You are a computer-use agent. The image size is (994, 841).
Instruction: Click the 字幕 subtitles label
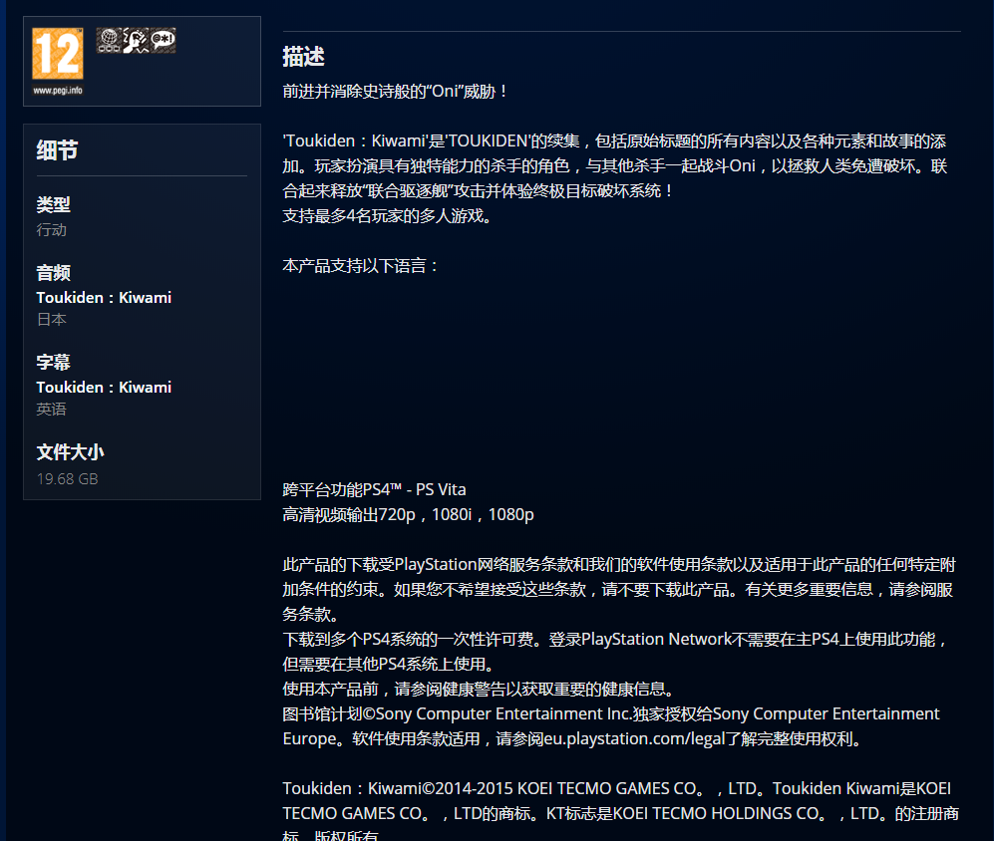click(x=53, y=362)
